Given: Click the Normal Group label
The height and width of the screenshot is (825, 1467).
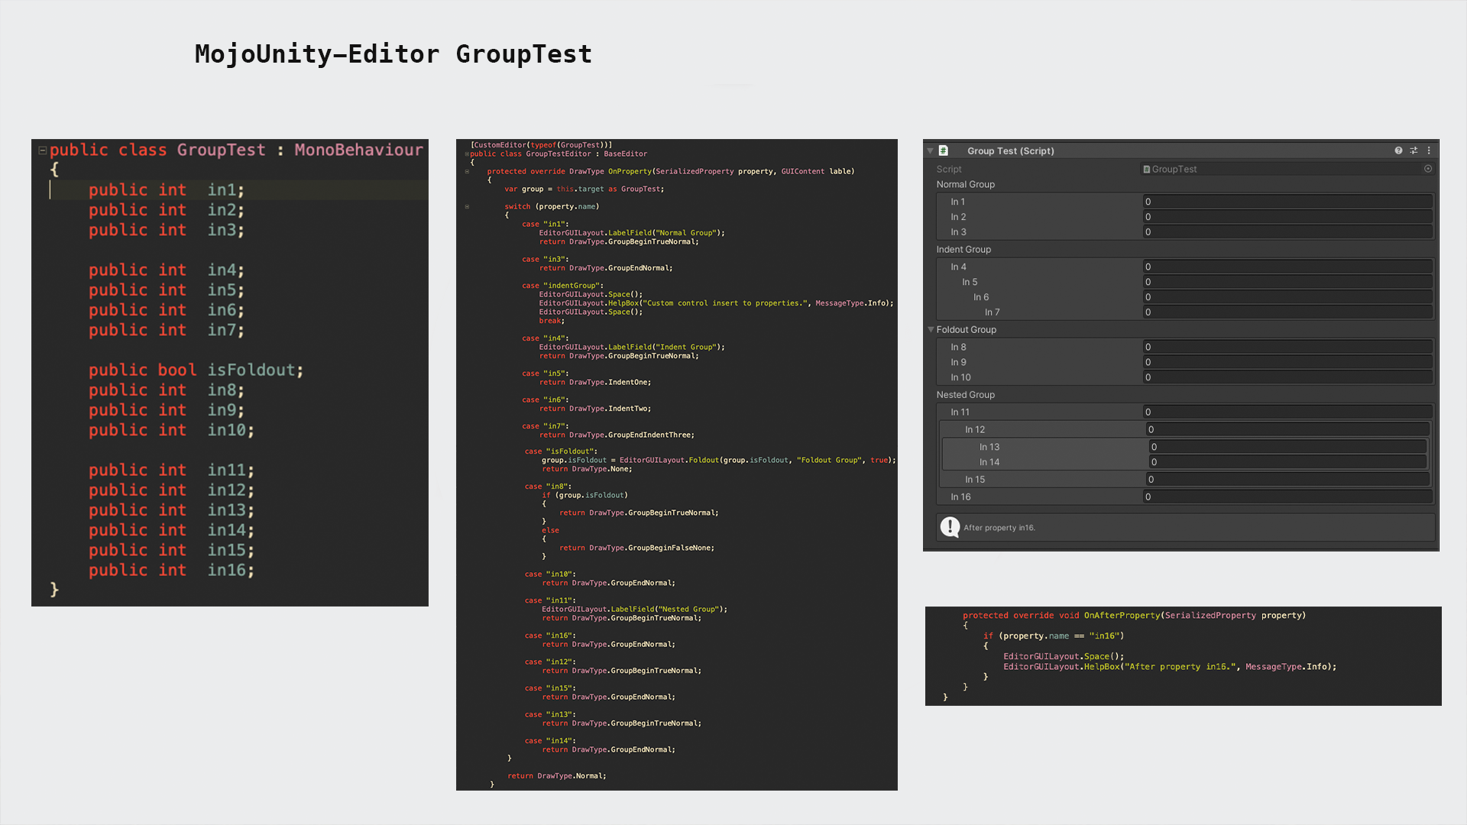Looking at the screenshot, I should pyautogui.click(x=966, y=185).
